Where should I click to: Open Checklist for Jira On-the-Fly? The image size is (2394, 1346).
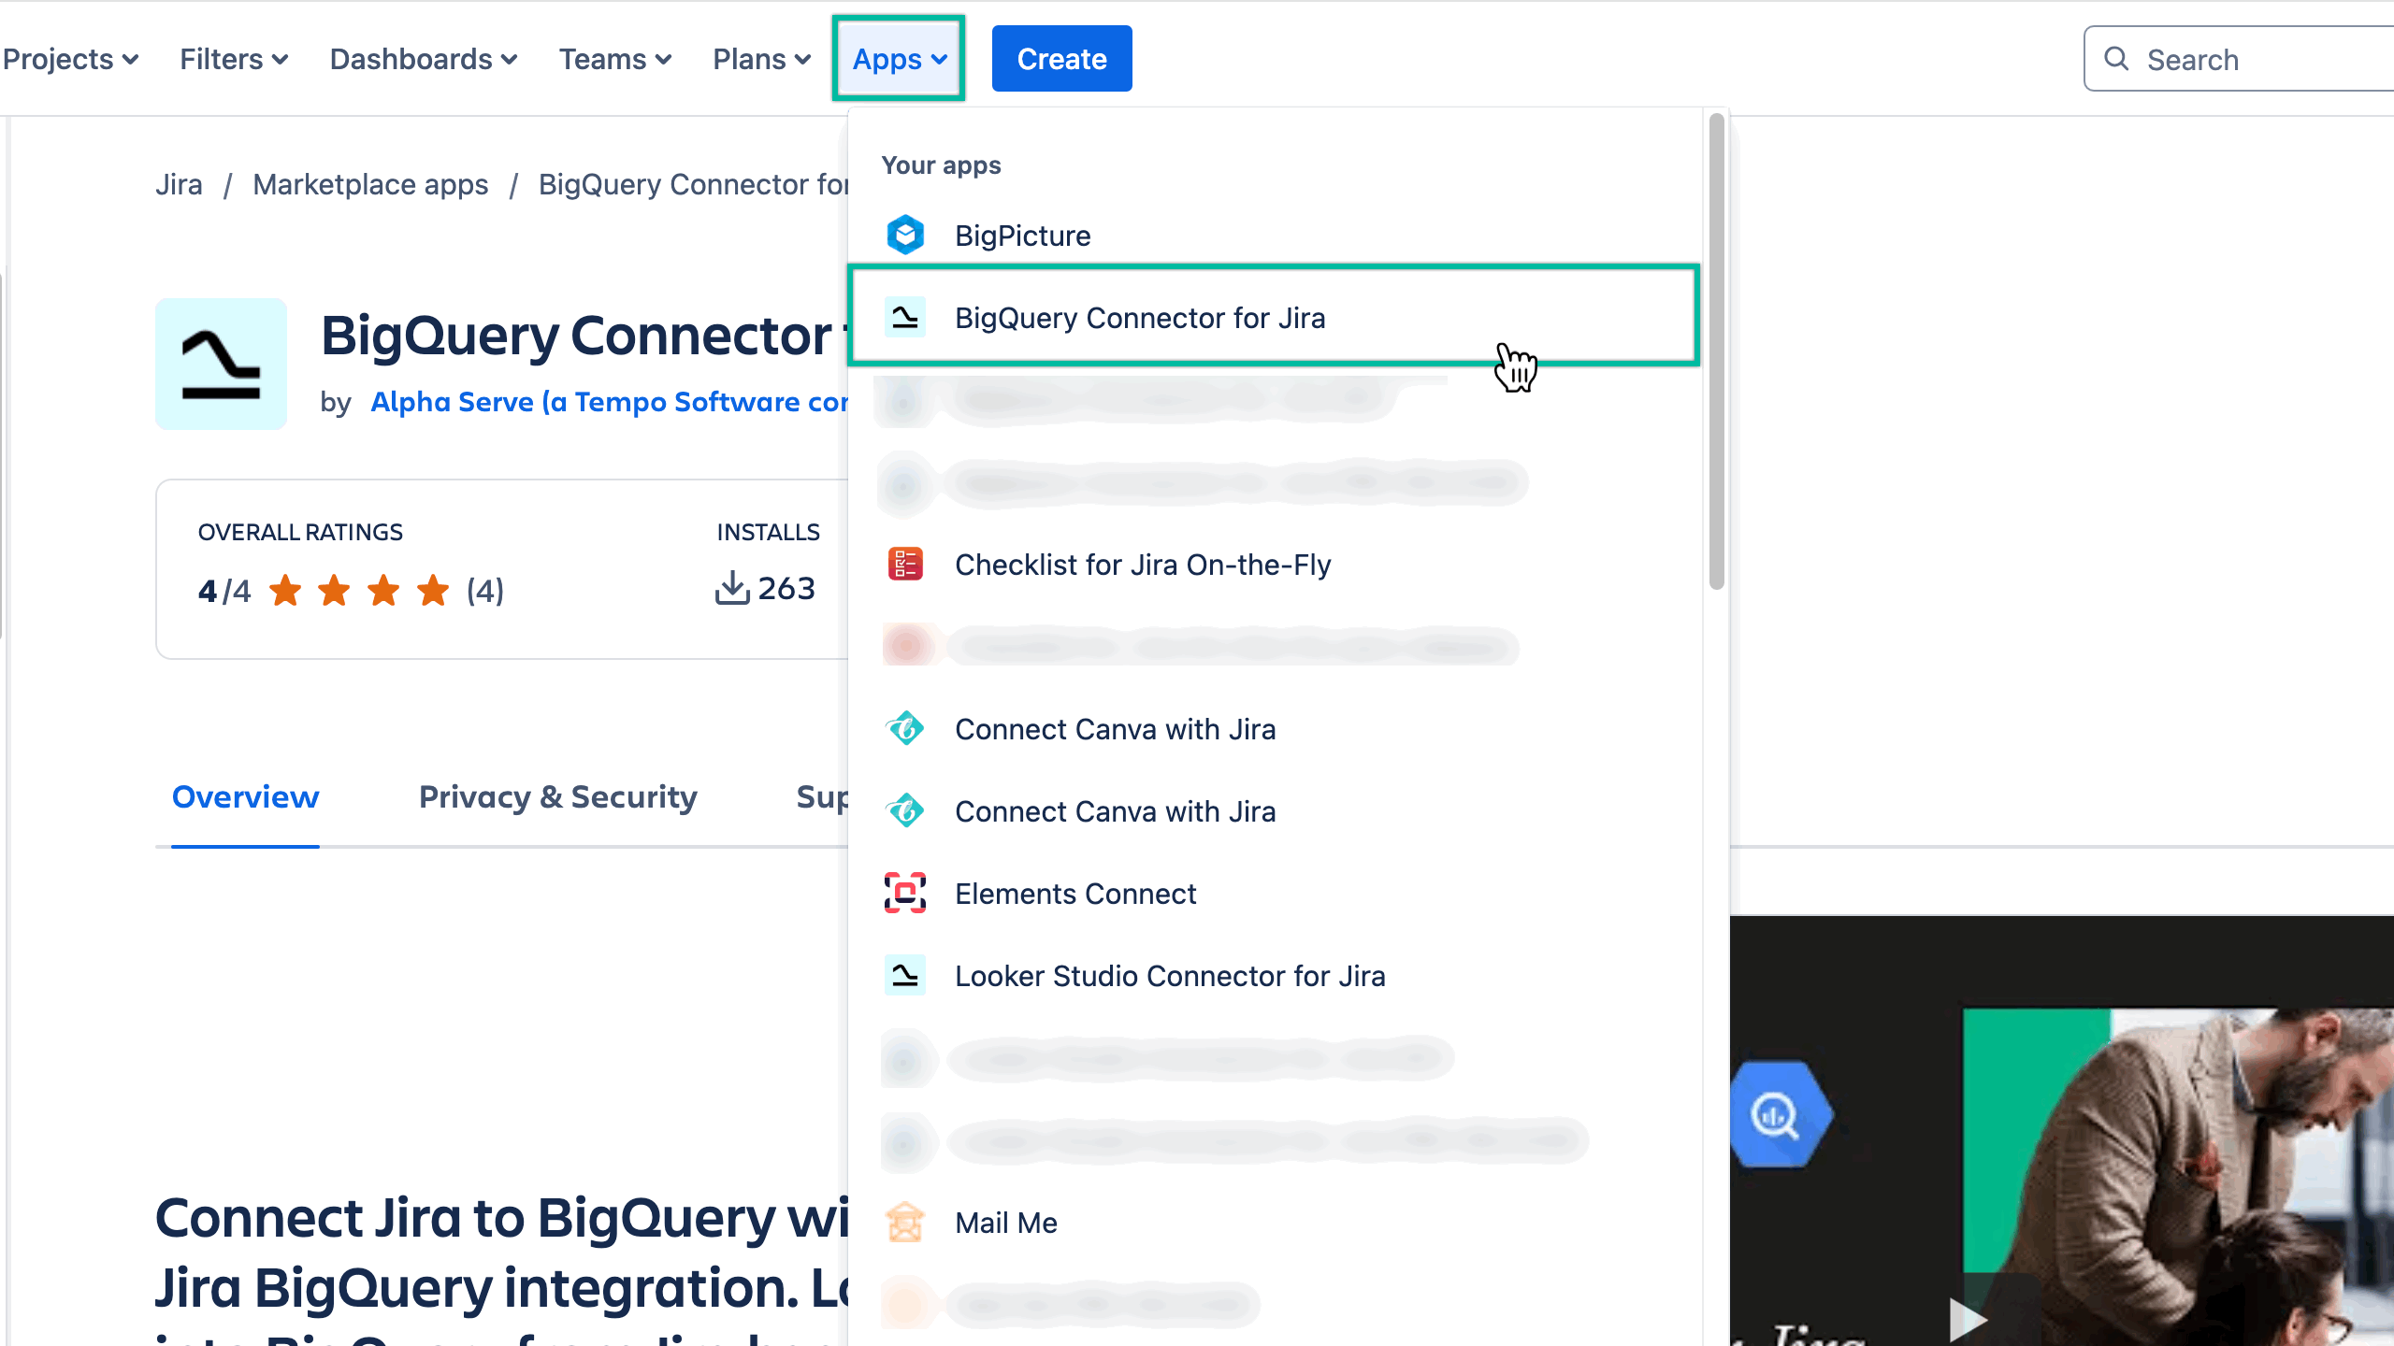click(1143, 565)
